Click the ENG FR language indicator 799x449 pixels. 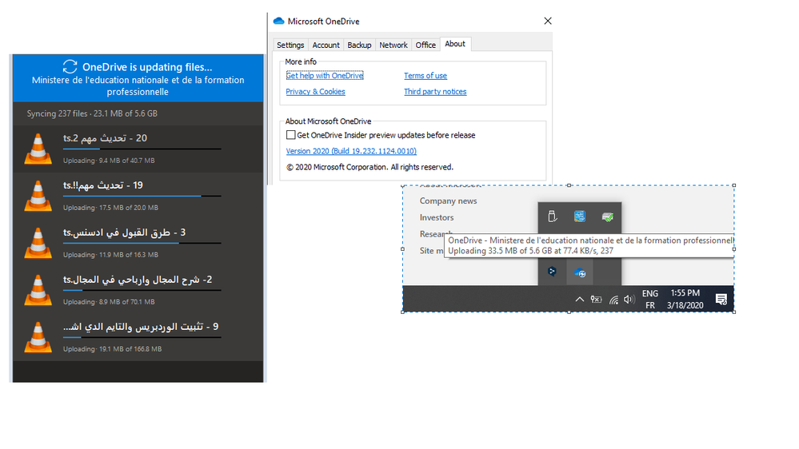(x=649, y=300)
